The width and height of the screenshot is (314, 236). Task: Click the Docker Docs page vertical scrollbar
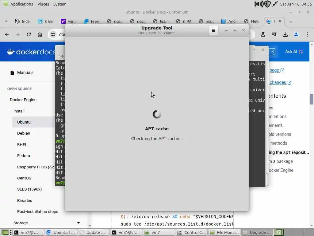[x=312, y=99]
